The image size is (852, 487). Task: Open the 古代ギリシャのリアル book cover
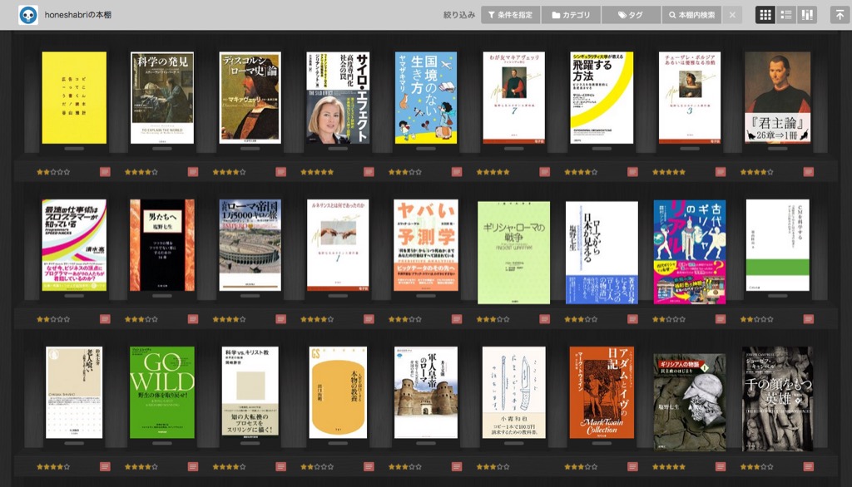click(690, 251)
